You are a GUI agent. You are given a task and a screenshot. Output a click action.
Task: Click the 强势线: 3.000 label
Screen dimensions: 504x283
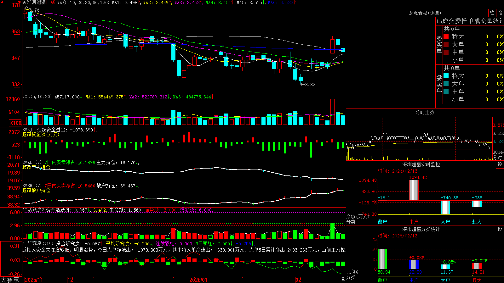(x=161, y=210)
